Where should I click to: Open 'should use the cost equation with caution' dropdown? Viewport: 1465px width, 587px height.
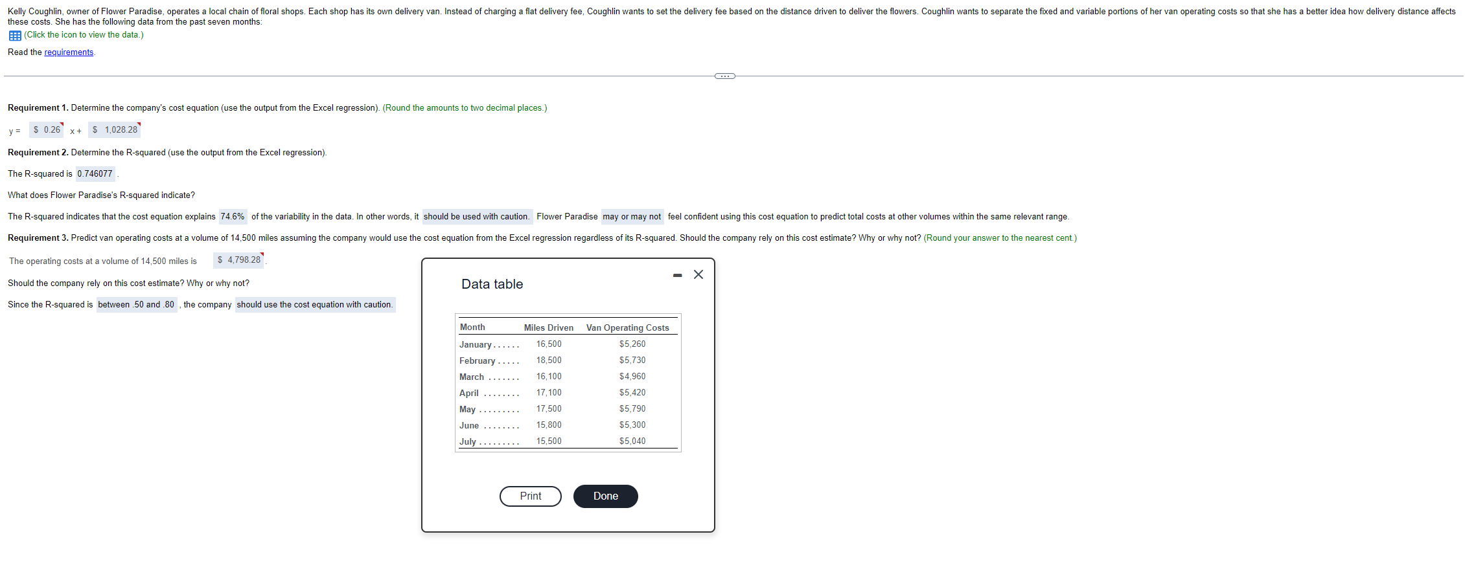(x=315, y=305)
